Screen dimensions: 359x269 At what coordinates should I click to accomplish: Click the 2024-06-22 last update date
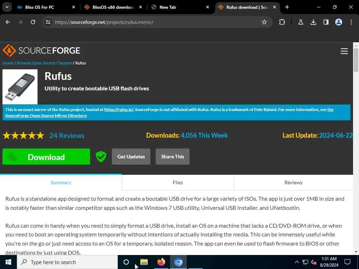pos(336,136)
